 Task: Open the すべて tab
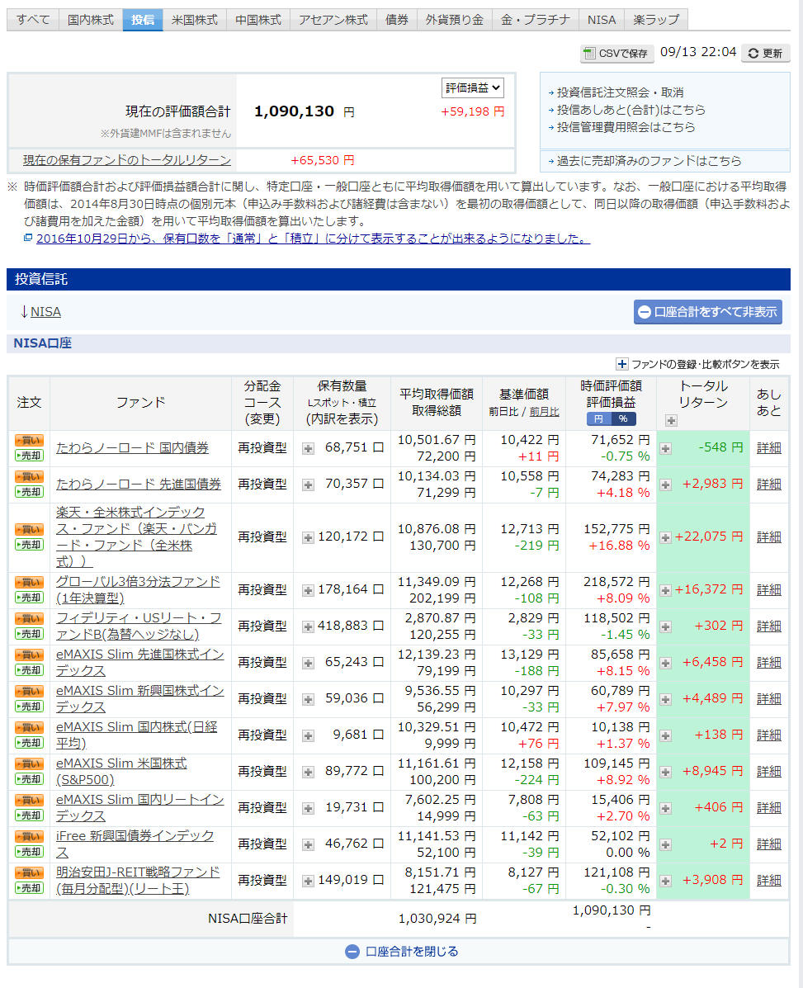point(33,20)
